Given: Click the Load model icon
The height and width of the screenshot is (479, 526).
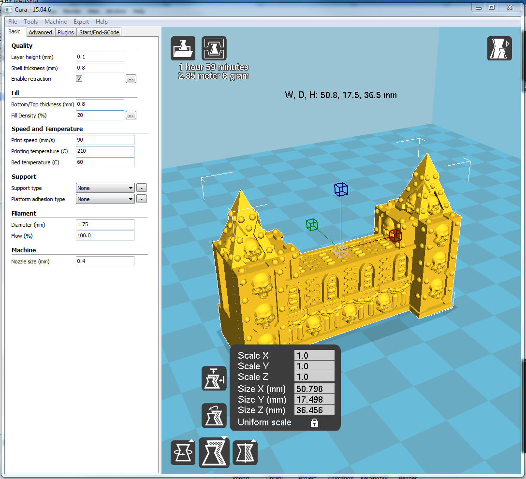Looking at the screenshot, I should [x=183, y=48].
